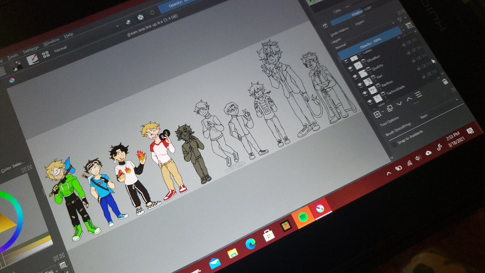Move the layer down with the down arrow
The image size is (485, 273).
click(399, 103)
